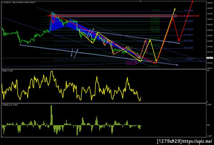Screen dimensions: 214x145
Task: Click the chart shift marker on the top border
Action: (x=140, y=2)
